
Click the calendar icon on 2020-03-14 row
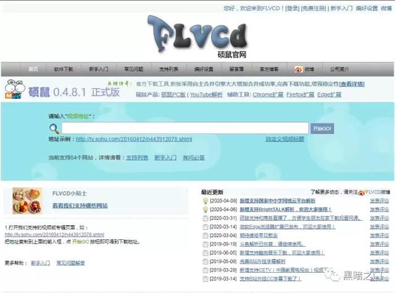[x=206, y=227]
